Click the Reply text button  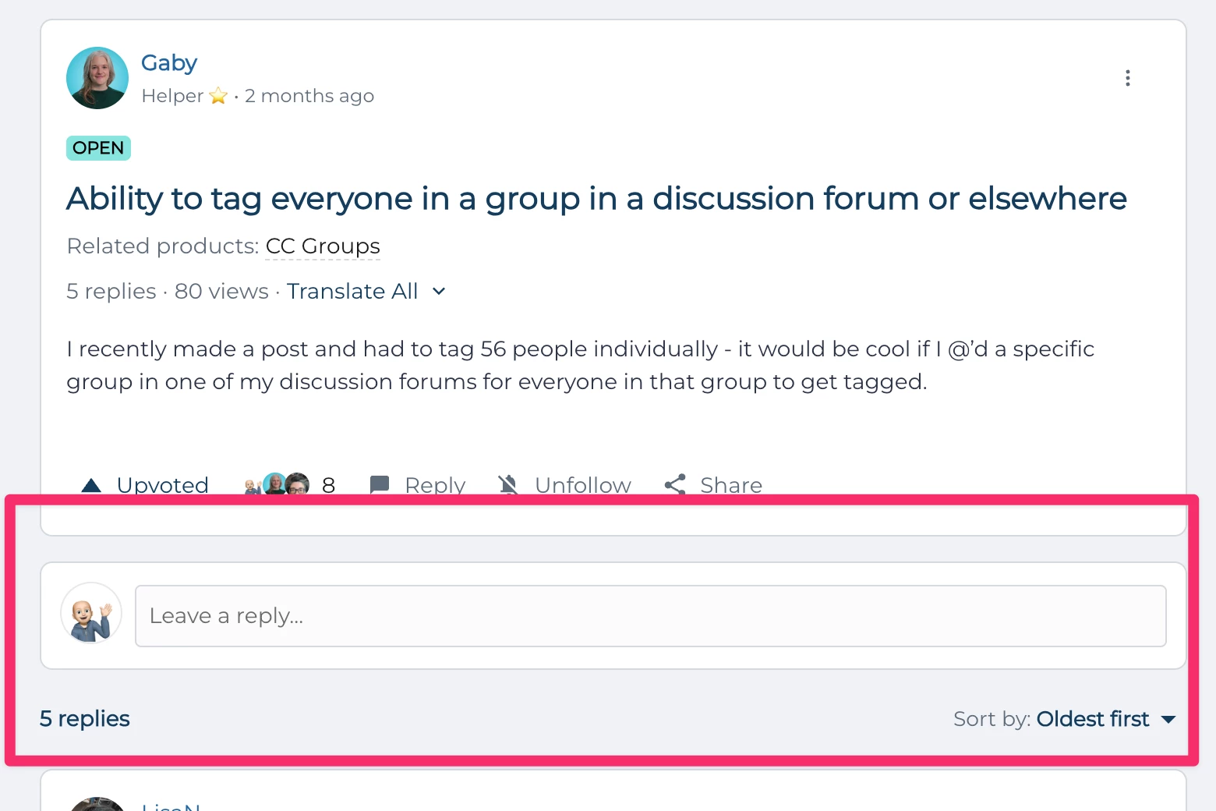[x=435, y=485]
